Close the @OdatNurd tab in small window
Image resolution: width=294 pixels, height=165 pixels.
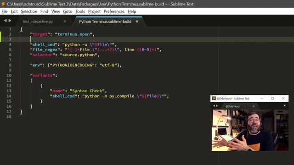(x=254, y=106)
